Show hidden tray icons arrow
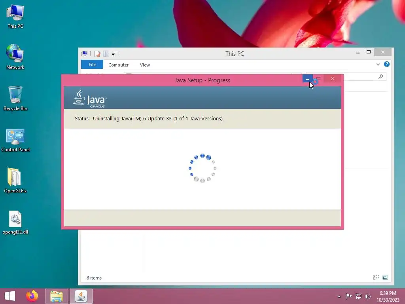This screenshot has height=304, width=405. tap(339, 296)
